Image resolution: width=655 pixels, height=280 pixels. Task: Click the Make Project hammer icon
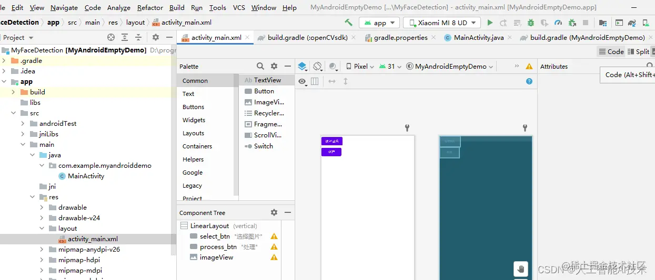(x=348, y=23)
